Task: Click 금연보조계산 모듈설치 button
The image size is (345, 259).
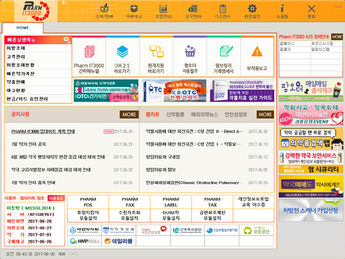Action: (x=213, y=215)
